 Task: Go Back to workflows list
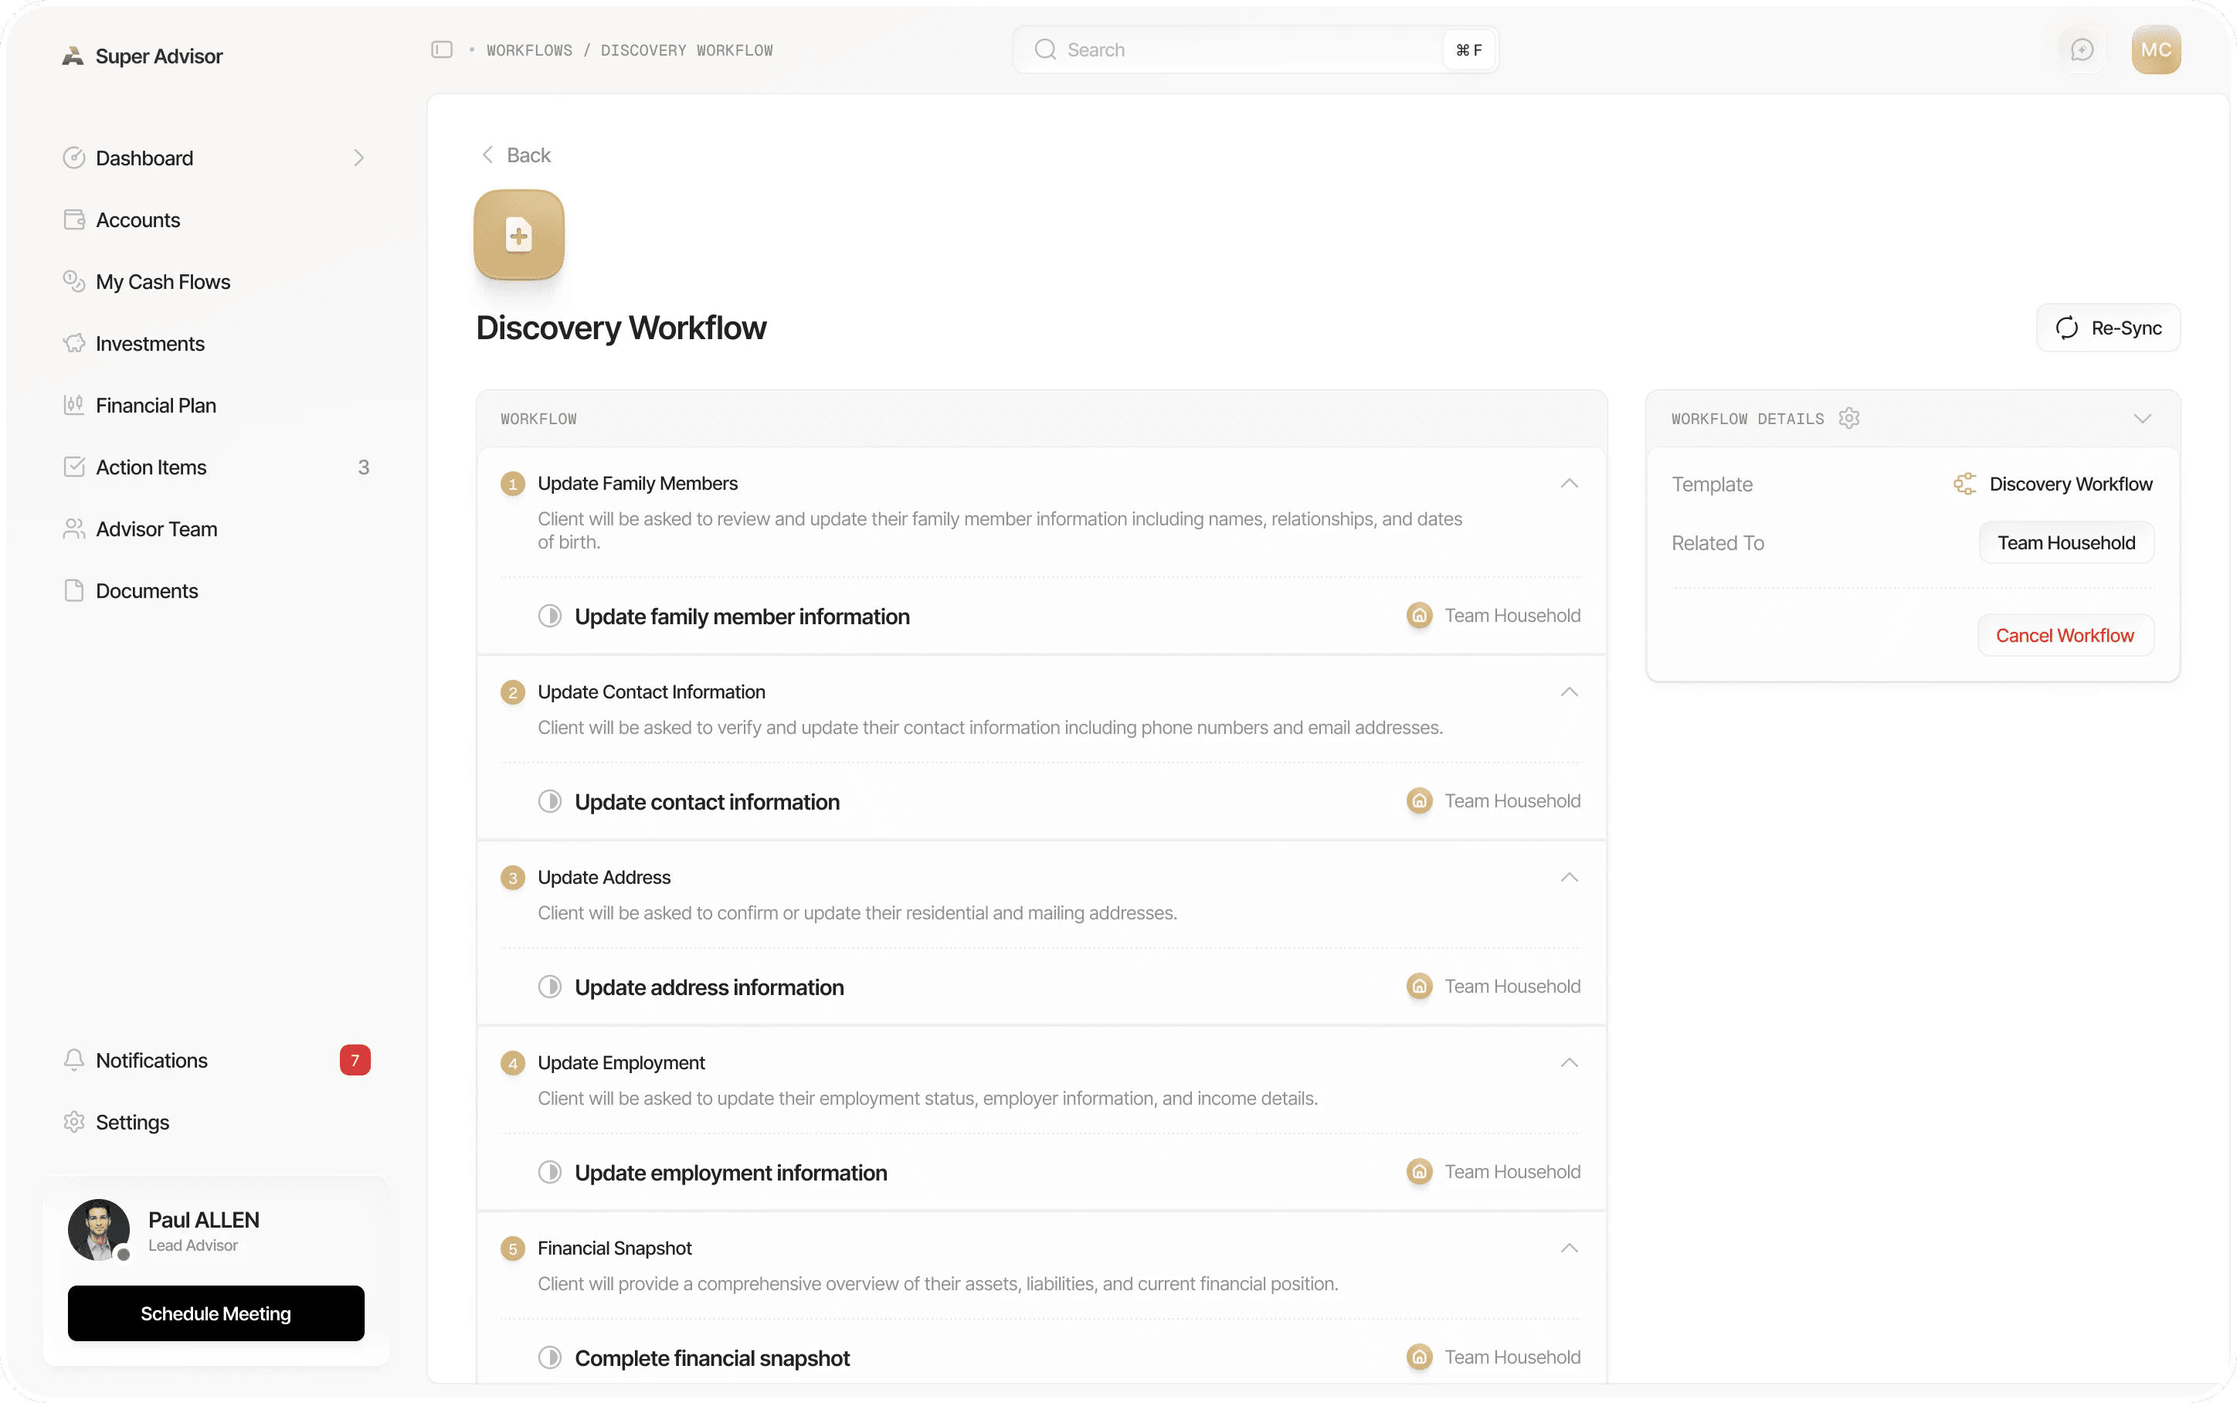(516, 155)
